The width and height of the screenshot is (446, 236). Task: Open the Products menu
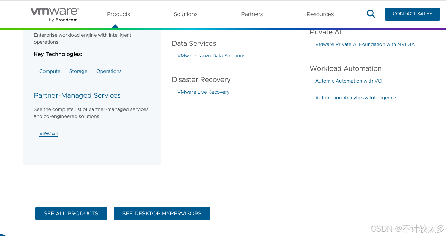coord(118,14)
